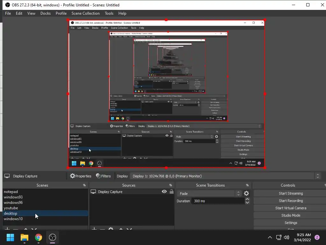This screenshot has height=245, width=326.
Task: Click the bottom-left red corner handle in preview
Action: point(68,167)
